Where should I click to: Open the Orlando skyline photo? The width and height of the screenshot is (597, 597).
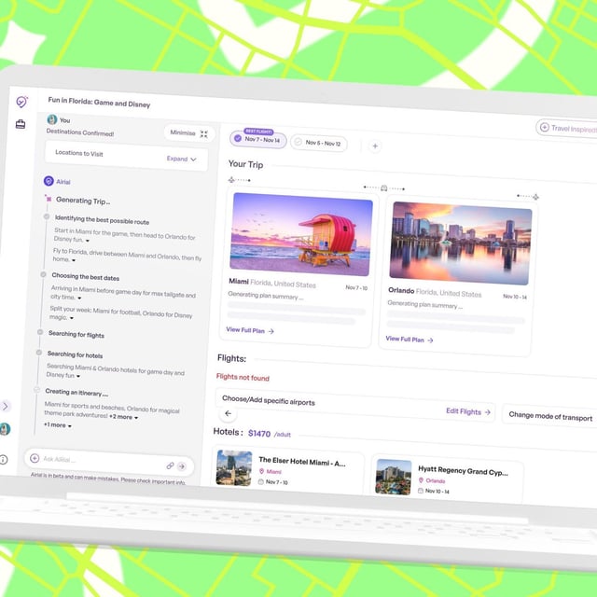(x=461, y=243)
